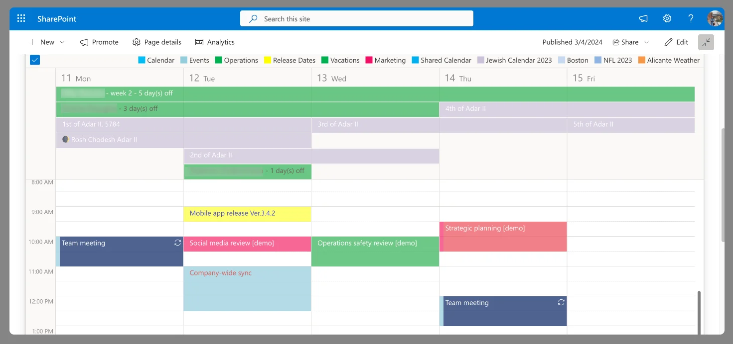Screen dimensions: 733x344
Task: Open the Company-wide sync event
Action: pos(248,289)
